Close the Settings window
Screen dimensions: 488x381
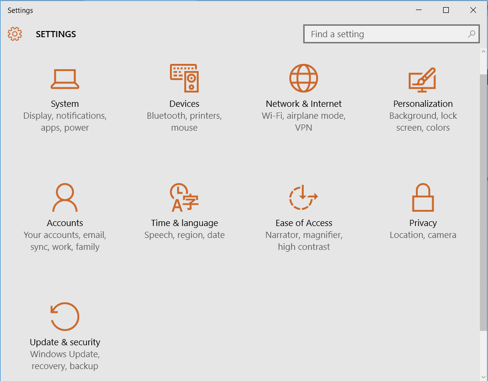pyautogui.click(x=473, y=10)
